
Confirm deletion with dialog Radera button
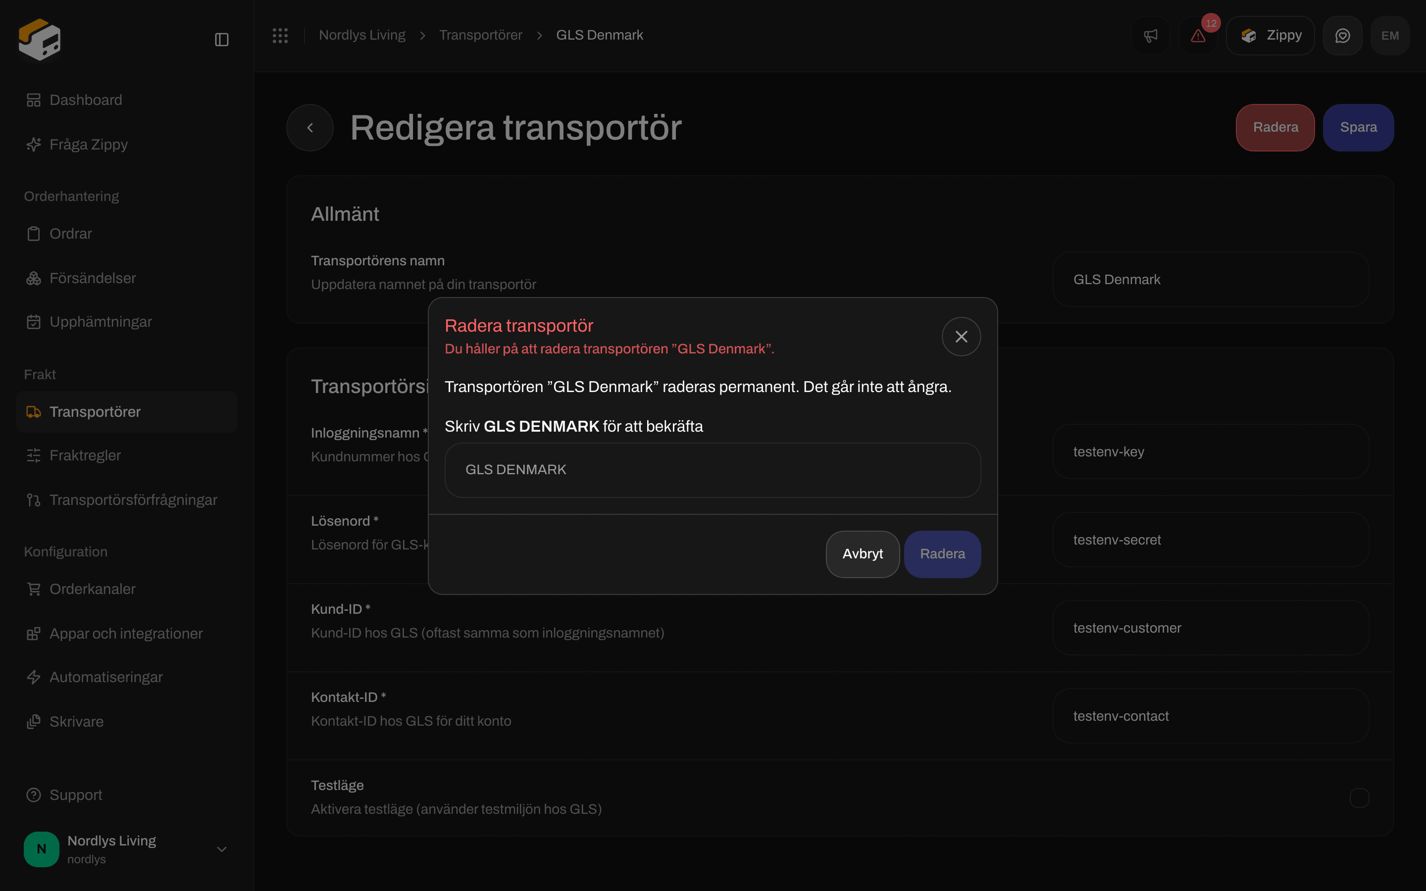pos(942,554)
